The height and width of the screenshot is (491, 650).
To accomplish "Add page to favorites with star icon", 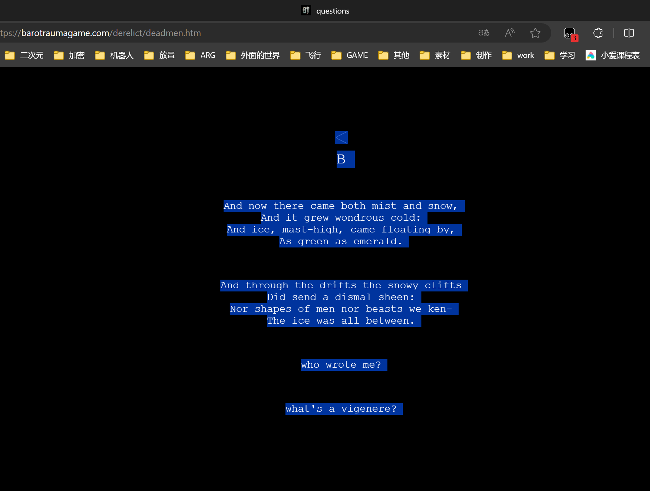I will coord(535,33).
